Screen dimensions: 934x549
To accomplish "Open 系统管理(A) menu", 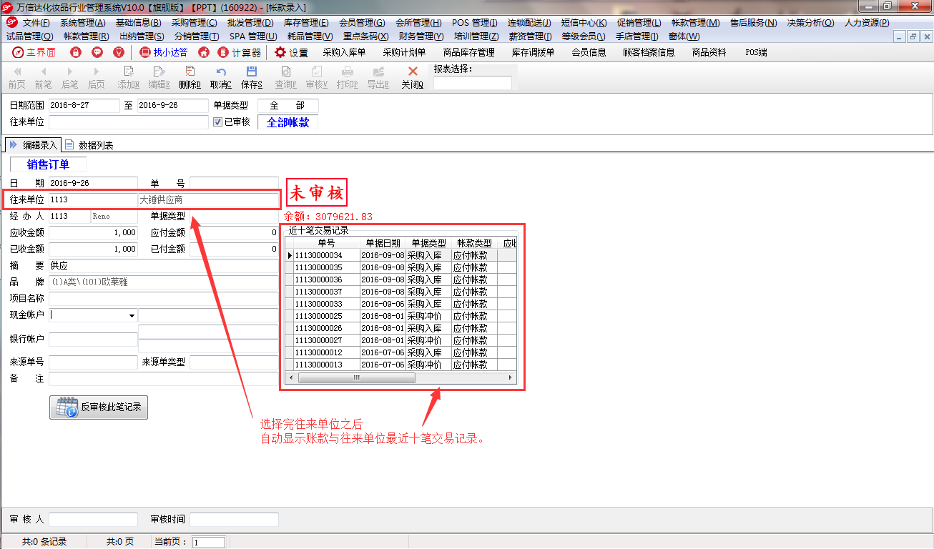I will coord(83,23).
